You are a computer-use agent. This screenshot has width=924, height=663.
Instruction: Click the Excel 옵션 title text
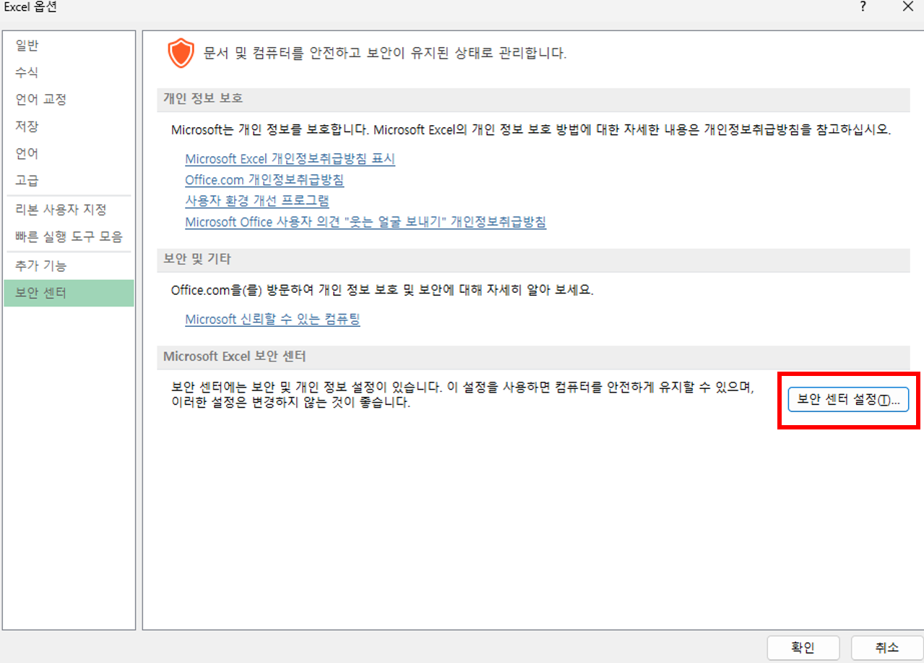pyautogui.click(x=30, y=7)
